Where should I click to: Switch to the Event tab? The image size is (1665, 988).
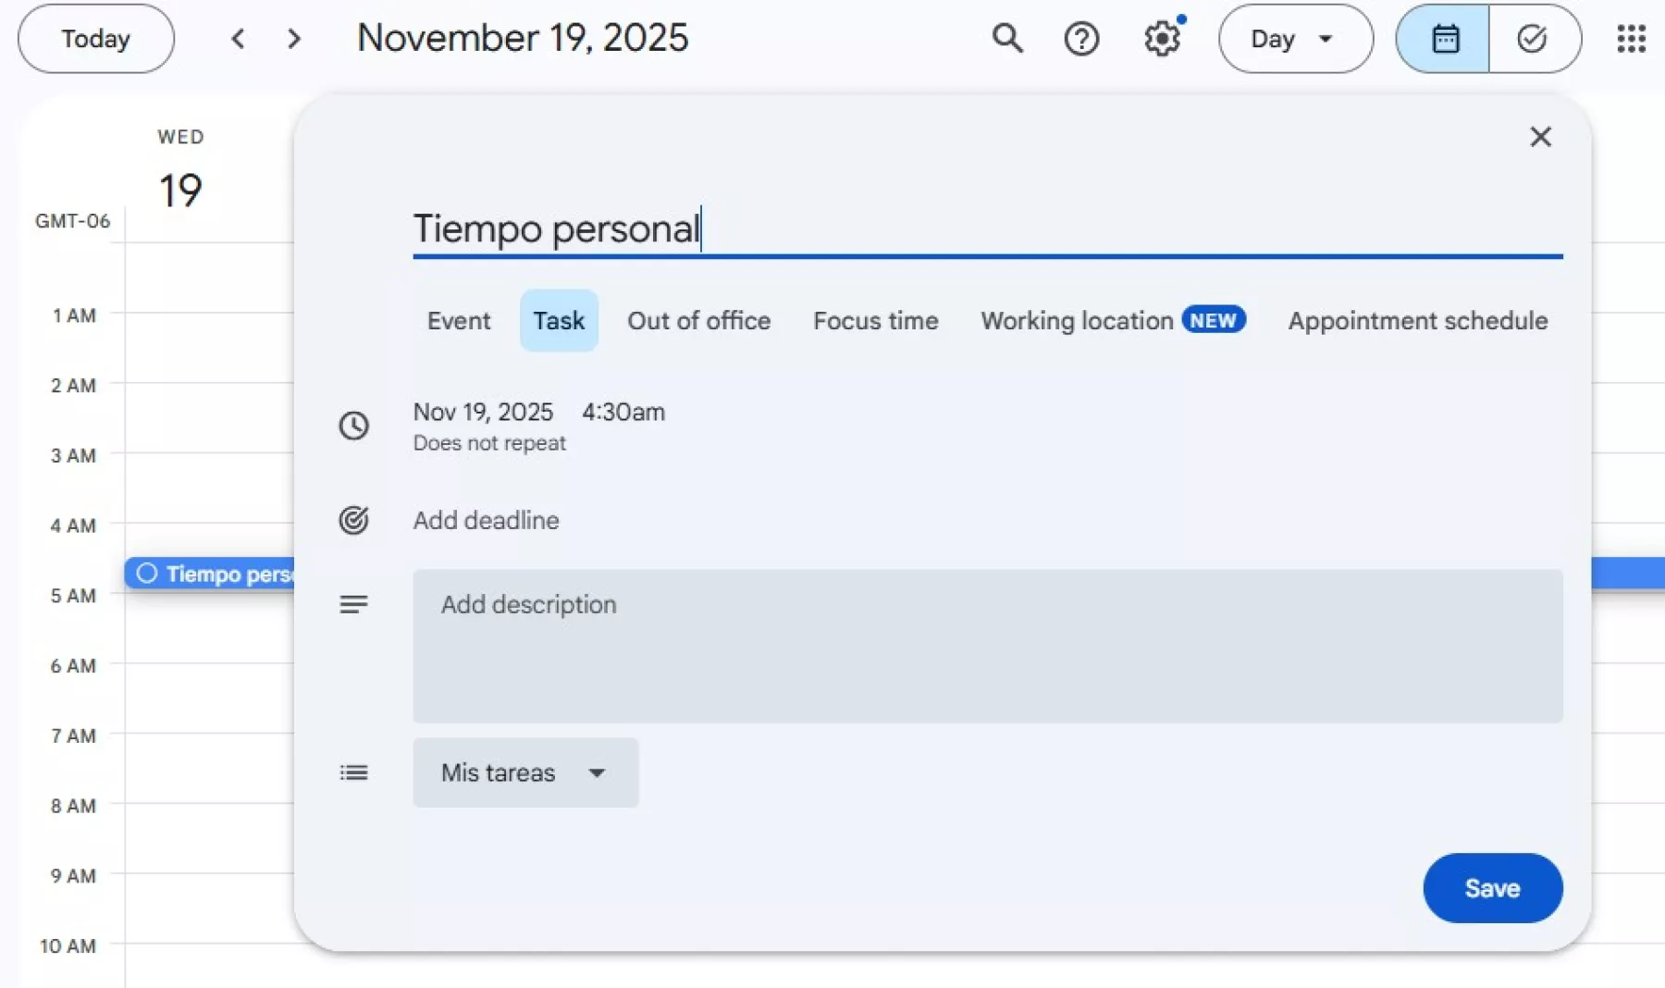pos(458,321)
